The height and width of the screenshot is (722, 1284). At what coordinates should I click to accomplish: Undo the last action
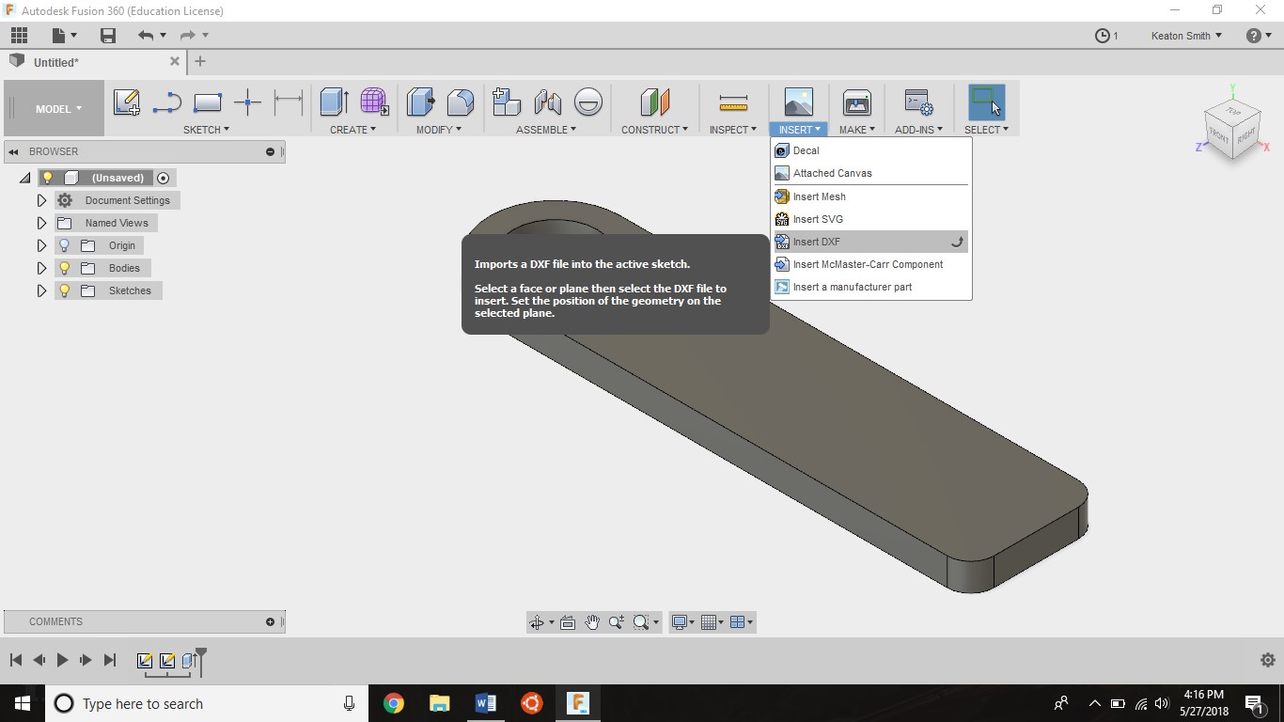click(x=146, y=36)
